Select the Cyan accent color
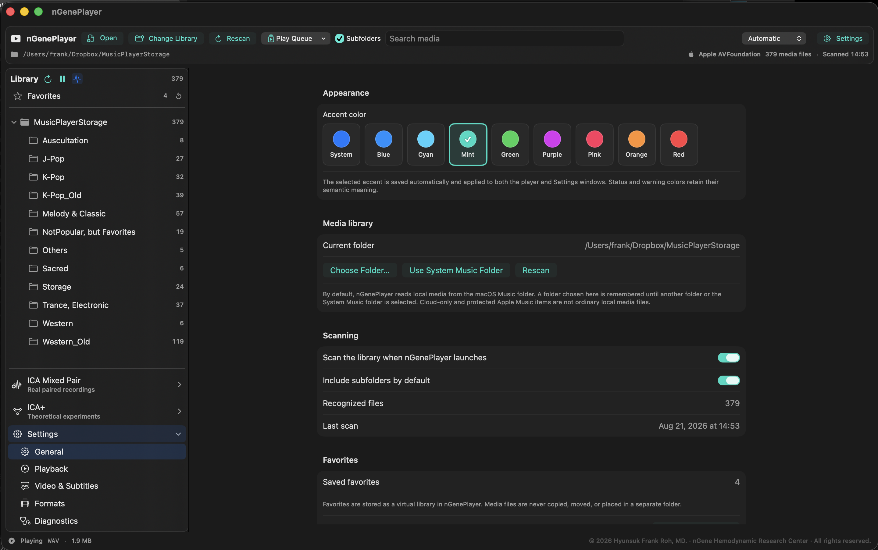Screen dimensions: 878x550 point(426,145)
